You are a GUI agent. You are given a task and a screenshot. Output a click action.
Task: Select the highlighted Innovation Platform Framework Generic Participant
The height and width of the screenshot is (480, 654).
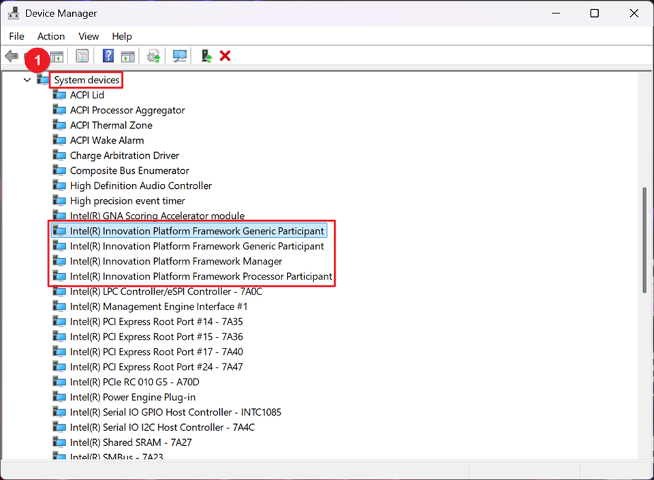197,231
